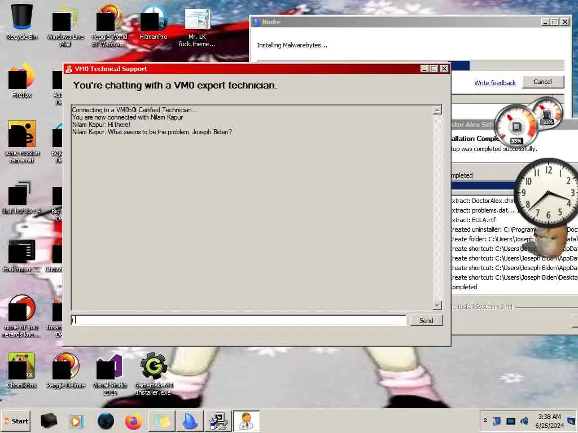578x433 pixels.
Task: Click the CPU meter gadget
Action: (x=516, y=127)
